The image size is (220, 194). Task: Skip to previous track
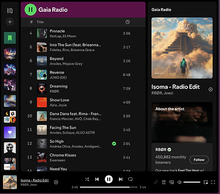[97, 179]
